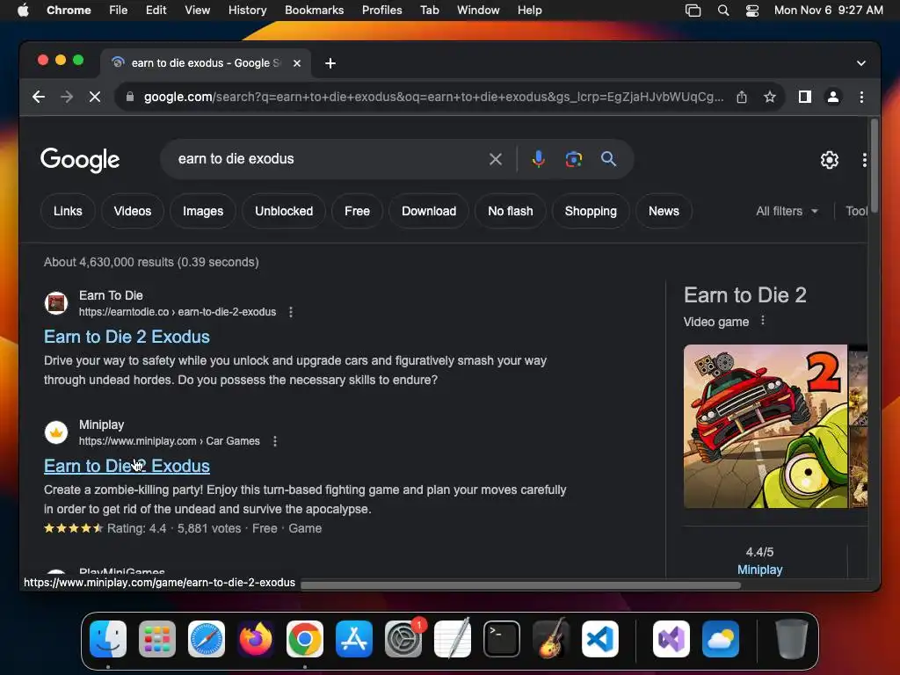Submit search with magnifier icon

tap(608, 159)
